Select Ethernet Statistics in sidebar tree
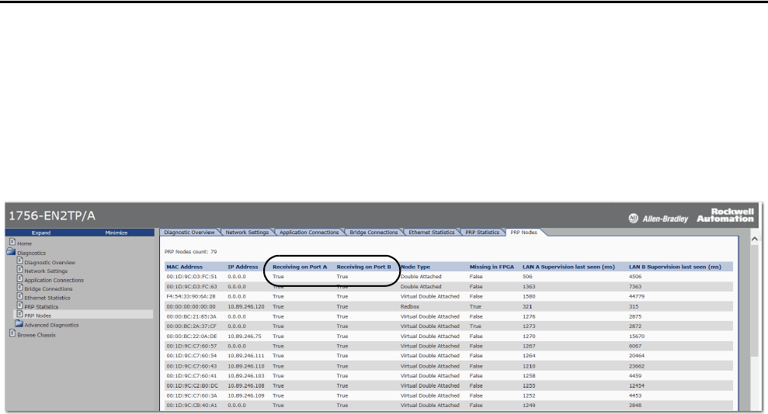The height and width of the screenshot is (414, 768). tap(47, 298)
